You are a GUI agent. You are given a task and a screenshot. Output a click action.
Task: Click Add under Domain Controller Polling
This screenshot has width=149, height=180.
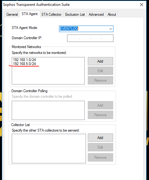[100, 105]
